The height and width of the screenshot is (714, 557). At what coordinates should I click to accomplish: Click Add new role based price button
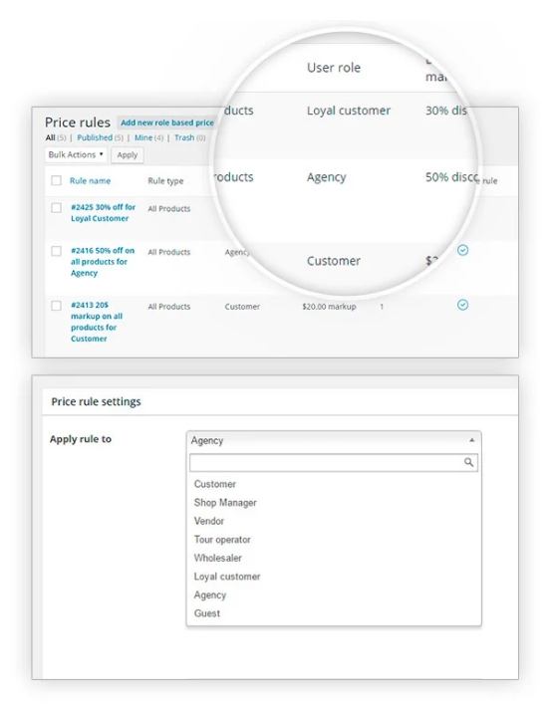(166, 122)
